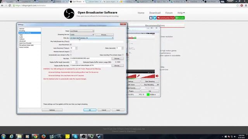Open Internet Explorer from the taskbar
The image size is (248, 139).
(11, 136)
